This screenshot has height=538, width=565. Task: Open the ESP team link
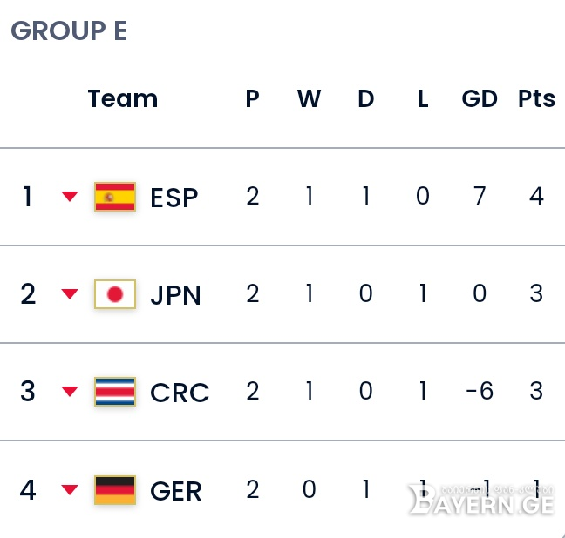tap(174, 198)
